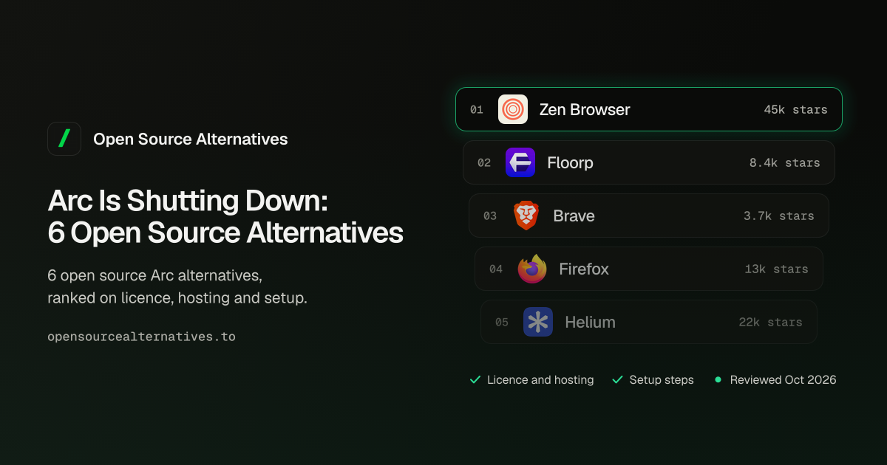The width and height of the screenshot is (887, 465).
Task: Click the Brave lion icon
Action: pos(526,216)
